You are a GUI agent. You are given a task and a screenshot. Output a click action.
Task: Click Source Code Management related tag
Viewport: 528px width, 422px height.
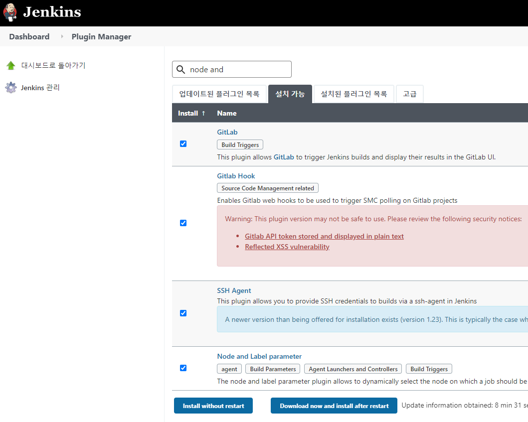point(268,188)
